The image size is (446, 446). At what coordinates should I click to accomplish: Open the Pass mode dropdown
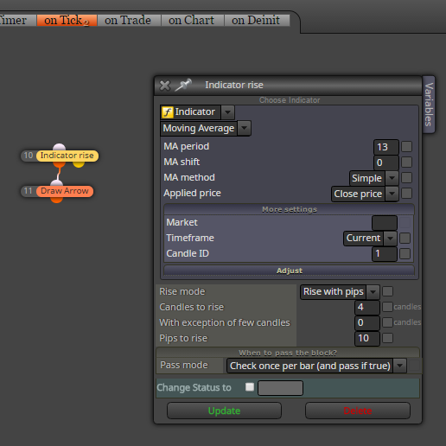coord(316,366)
